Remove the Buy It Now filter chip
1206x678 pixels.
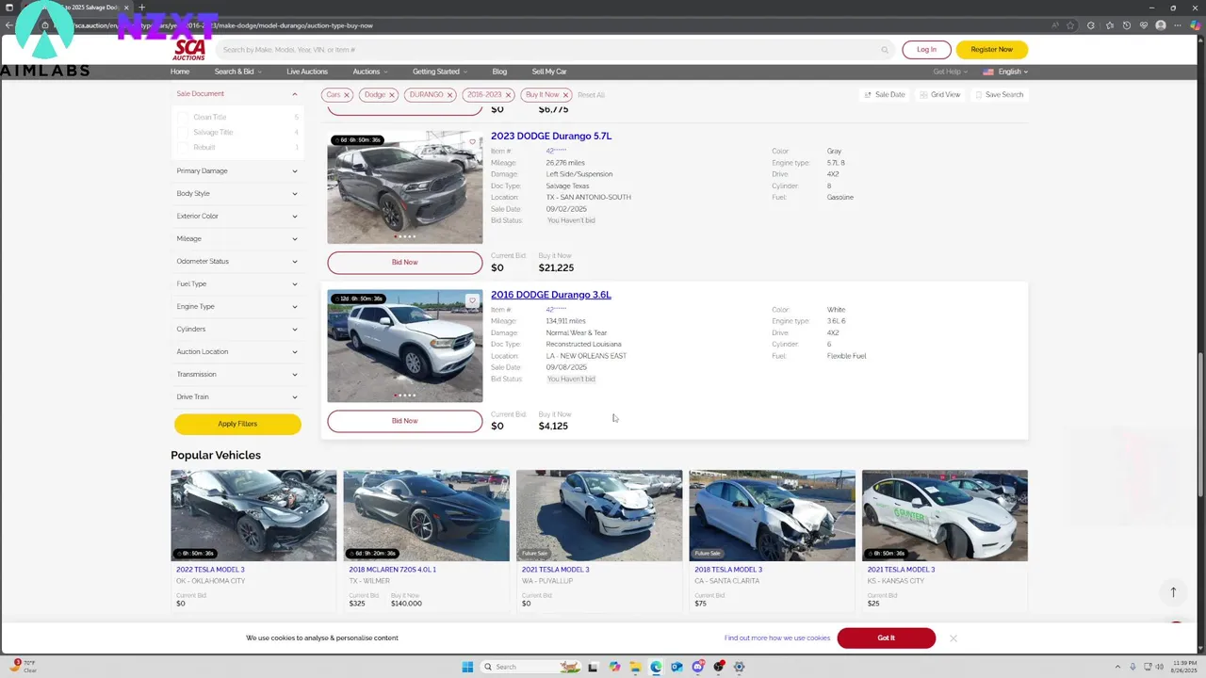pyautogui.click(x=565, y=95)
